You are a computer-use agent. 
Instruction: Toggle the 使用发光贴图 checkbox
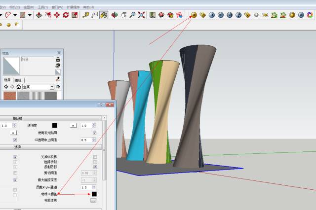coord(95,133)
